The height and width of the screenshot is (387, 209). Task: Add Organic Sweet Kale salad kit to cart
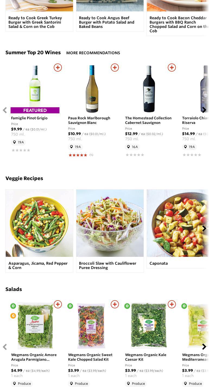click(x=115, y=304)
